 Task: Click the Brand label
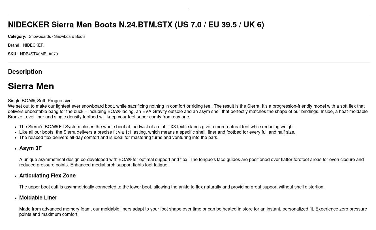tap(14, 45)
